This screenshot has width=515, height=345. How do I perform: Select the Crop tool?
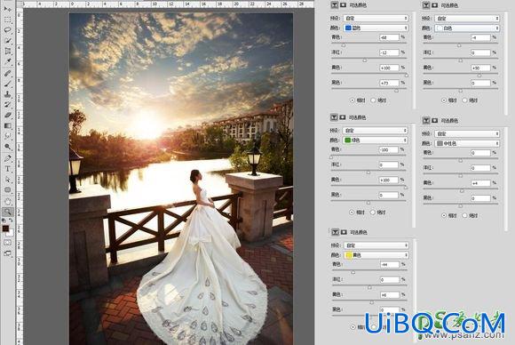(7, 52)
